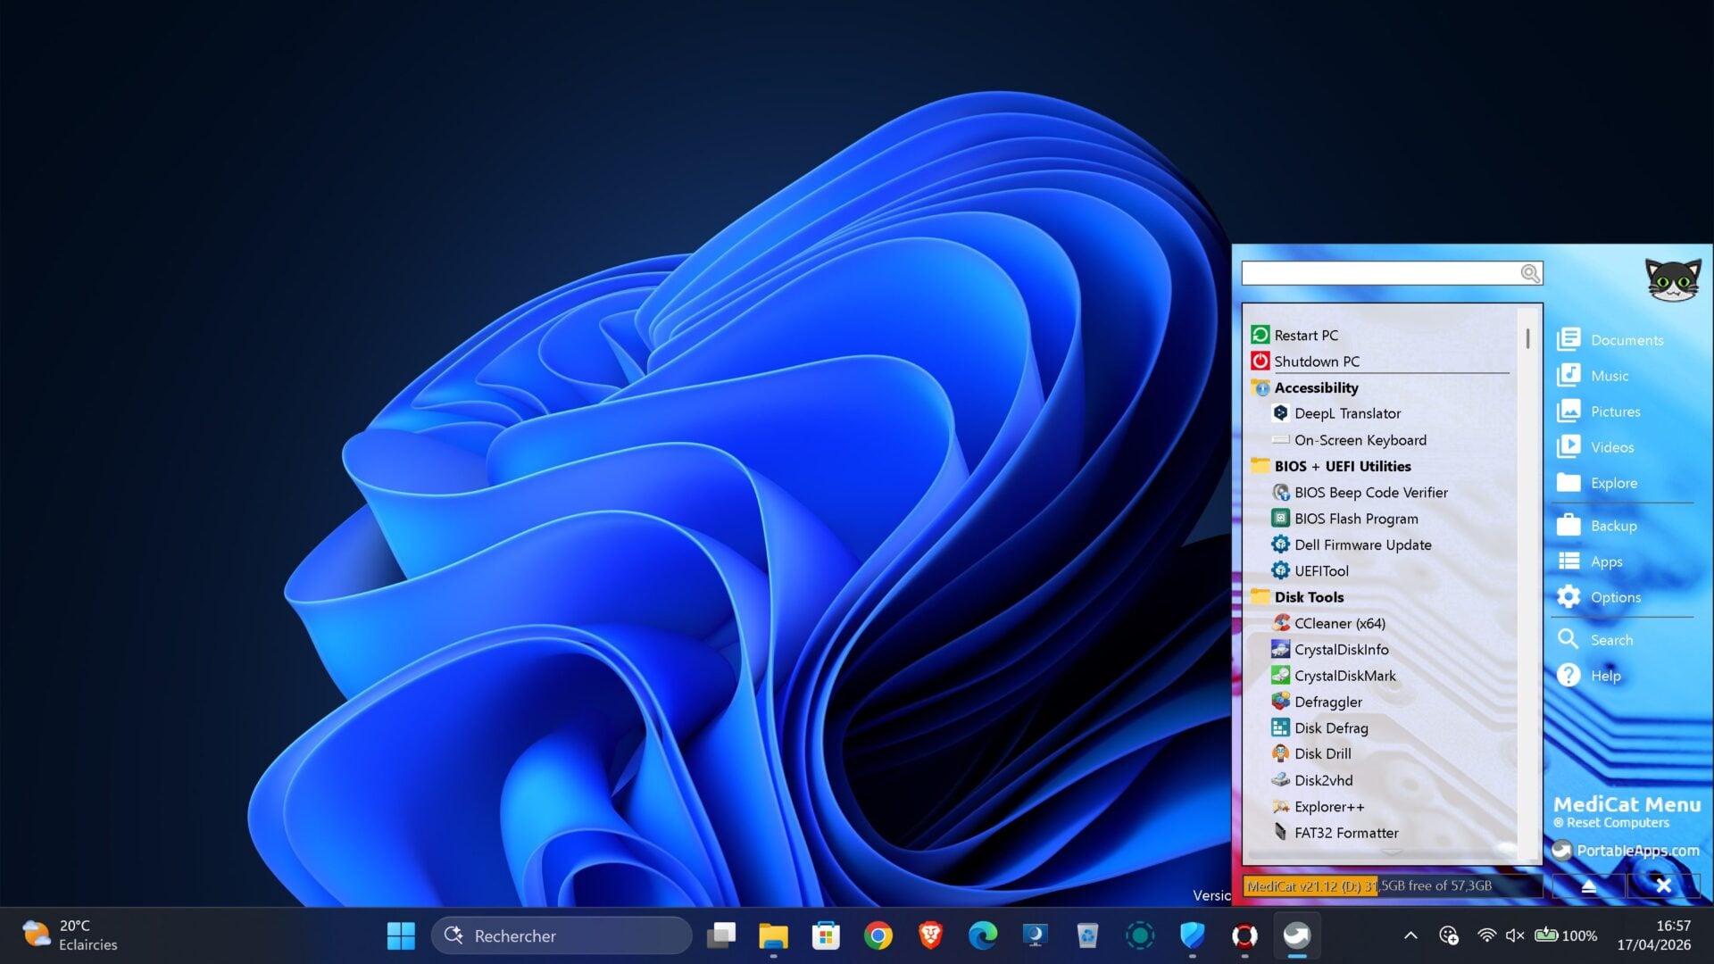Viewport: 1714px width, 964px height.
Task: Collapse the Accessibility category folder
Action: point(1315,387)
